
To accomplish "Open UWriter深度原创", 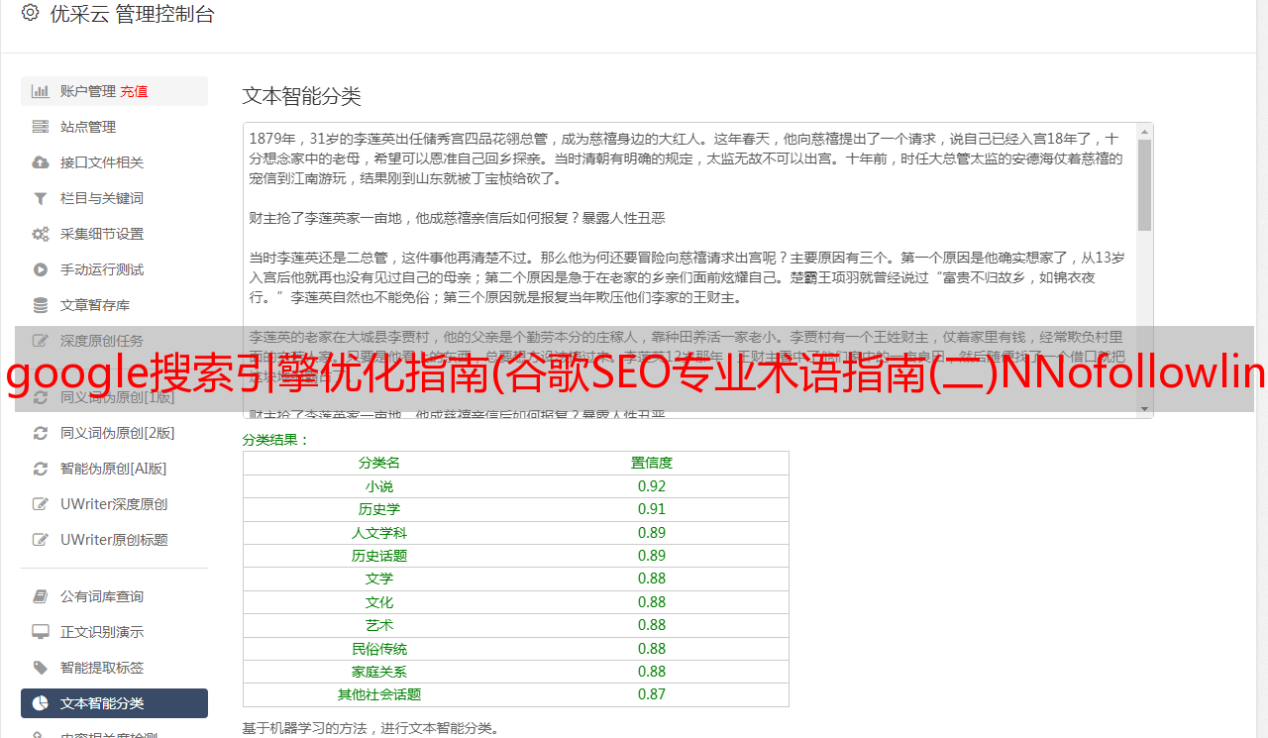I will pyautogui.click(x=114, y=504).
